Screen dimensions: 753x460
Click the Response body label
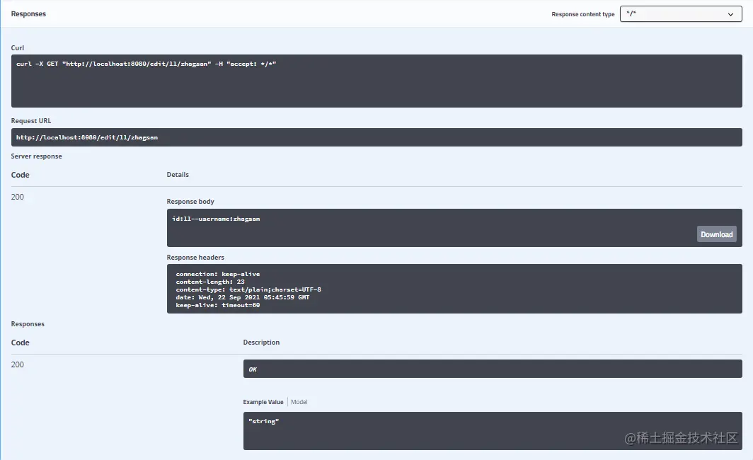point(190,201)
